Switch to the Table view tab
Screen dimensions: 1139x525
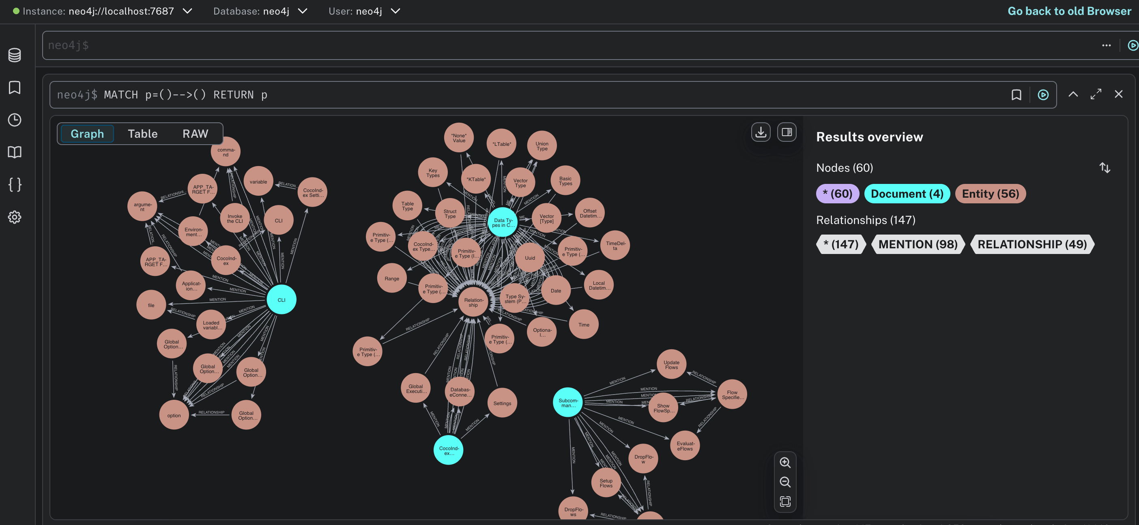142,133
